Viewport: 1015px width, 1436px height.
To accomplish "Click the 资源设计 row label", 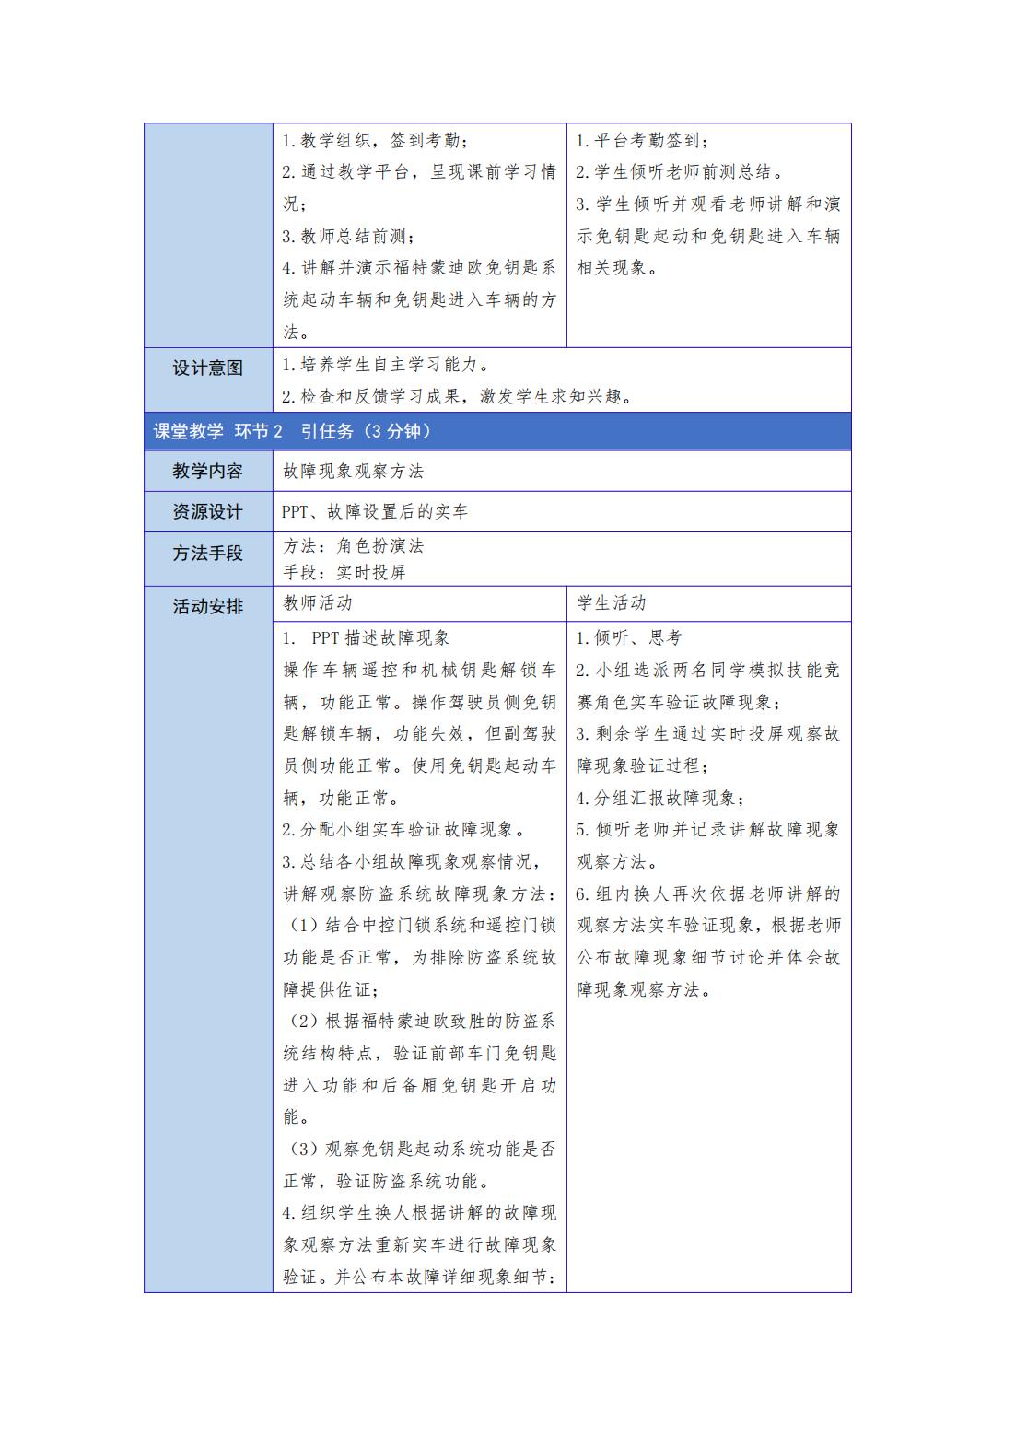I will click(208, 512).
